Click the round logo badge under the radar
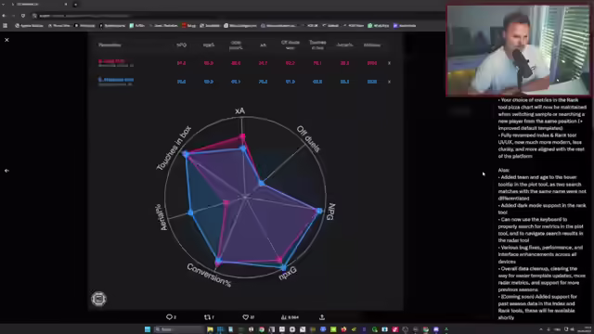The height and width of the screenshot is (334, 594). 99,299
